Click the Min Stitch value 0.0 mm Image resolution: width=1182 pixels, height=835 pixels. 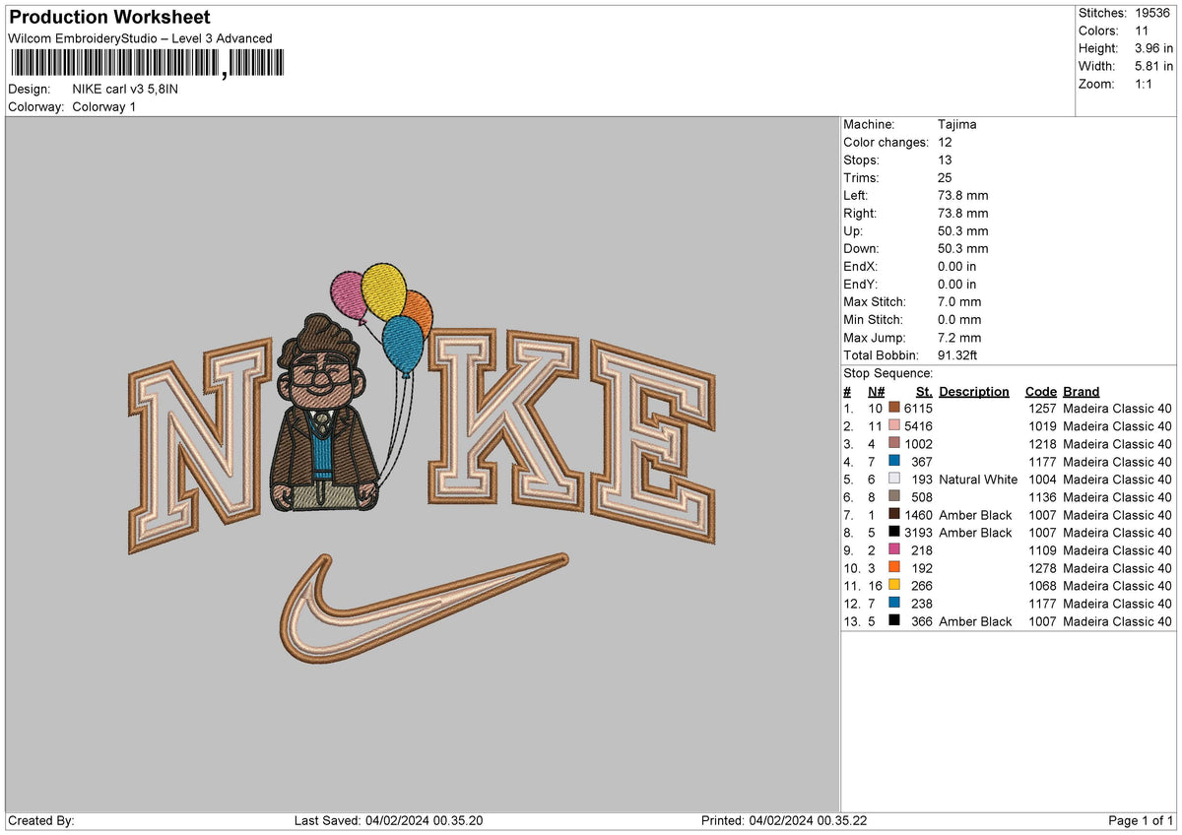coord(959,320)
